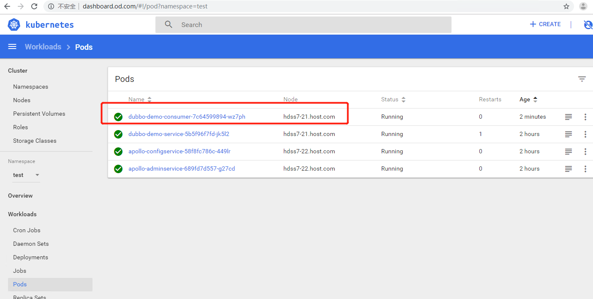This screenshot has width=593, height=299.
Task: Open actions menu for apollo-adminservice pod
Action: 585,169
